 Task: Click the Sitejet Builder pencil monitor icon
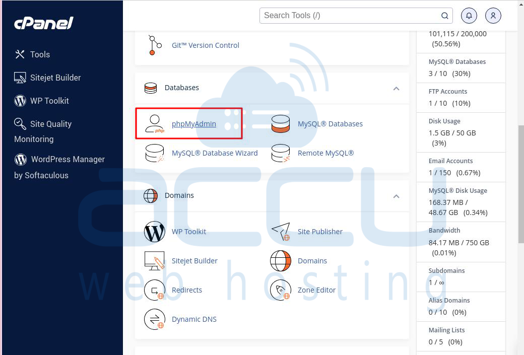click(x=154, y=261)
